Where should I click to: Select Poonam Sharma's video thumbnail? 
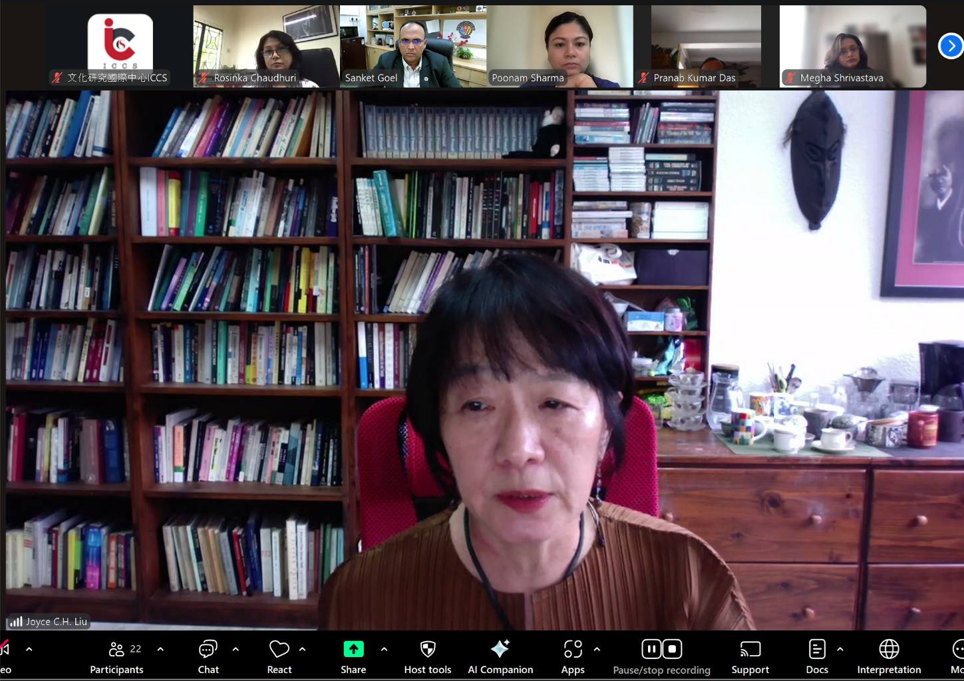[560, 47]
